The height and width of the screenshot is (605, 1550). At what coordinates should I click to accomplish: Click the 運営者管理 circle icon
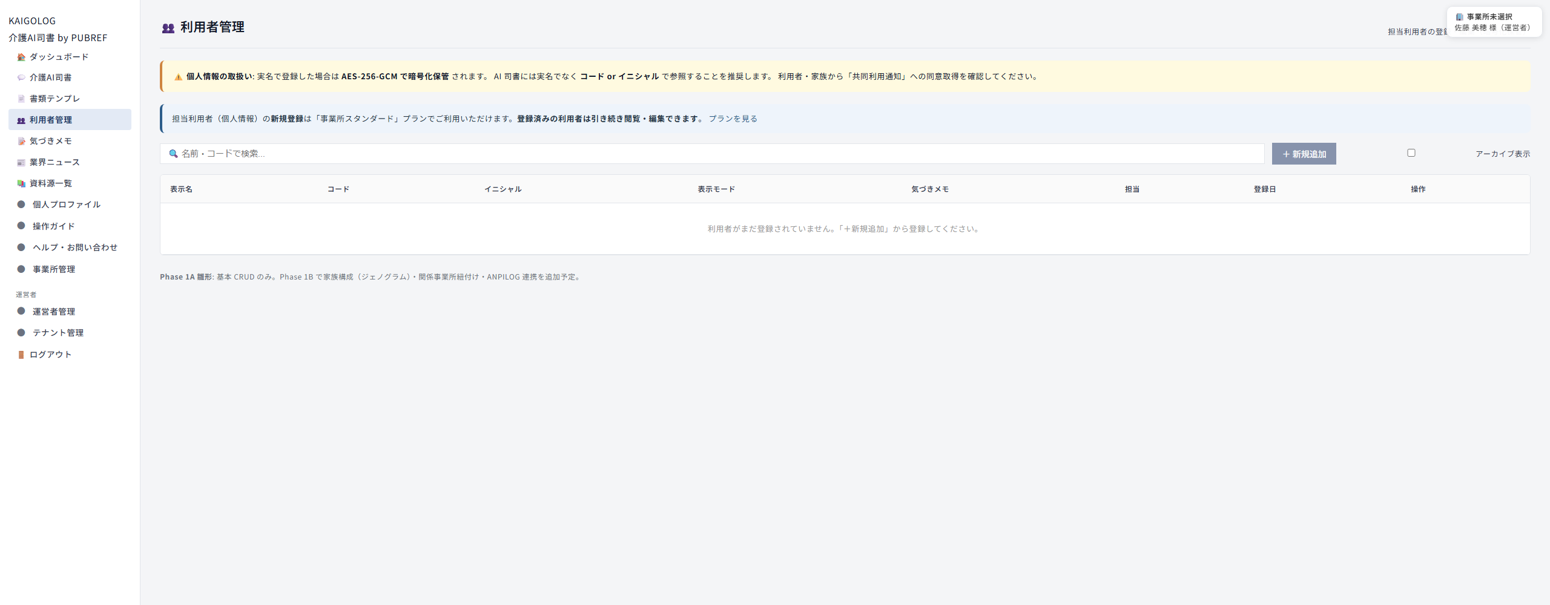[x=21, y=311]
